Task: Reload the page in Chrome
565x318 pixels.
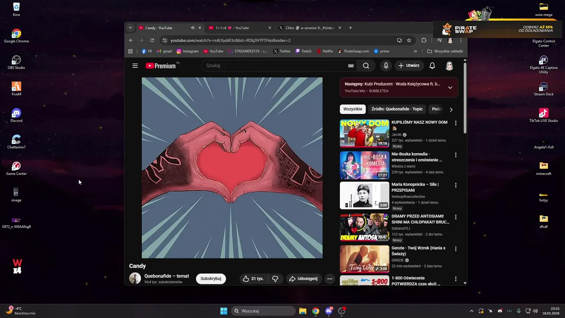Action: 152,40
